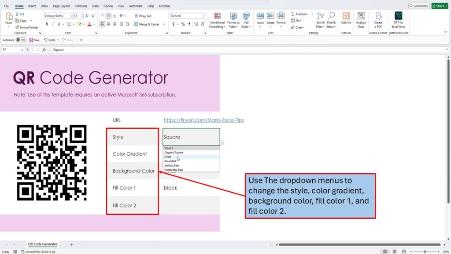The width and height of the screenshot is (451, 254).
Task: Open the tinyurl.com Marks-Excel-Tips link
Action: pos(203,120)
